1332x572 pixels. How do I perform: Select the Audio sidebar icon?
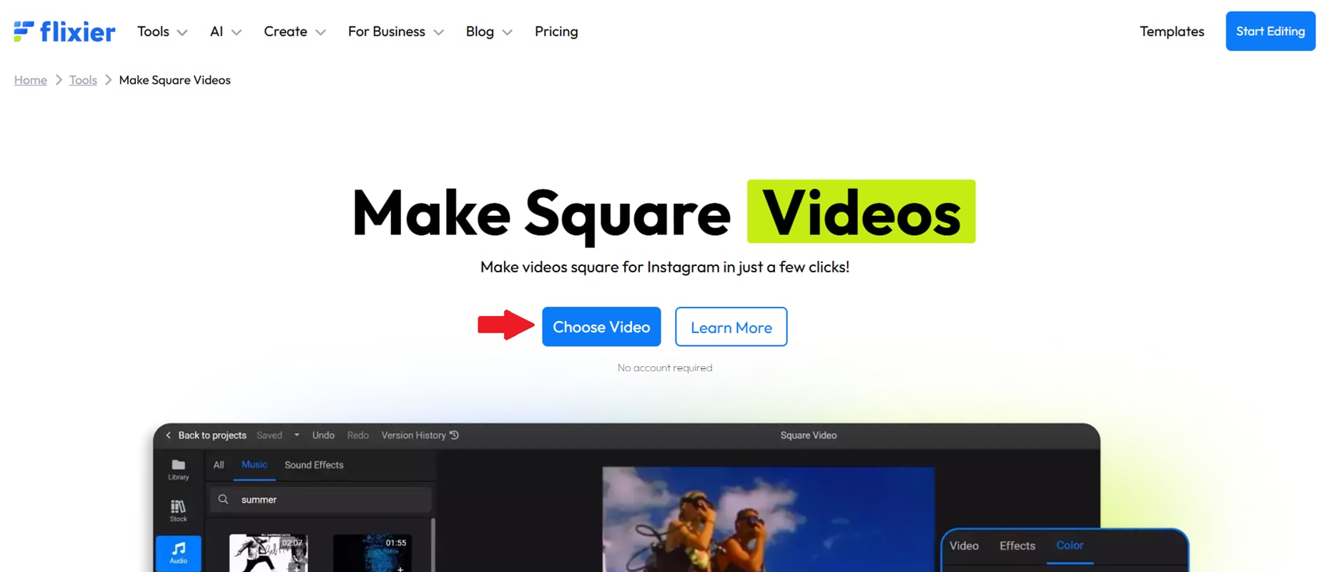click(x=179, y=553)
